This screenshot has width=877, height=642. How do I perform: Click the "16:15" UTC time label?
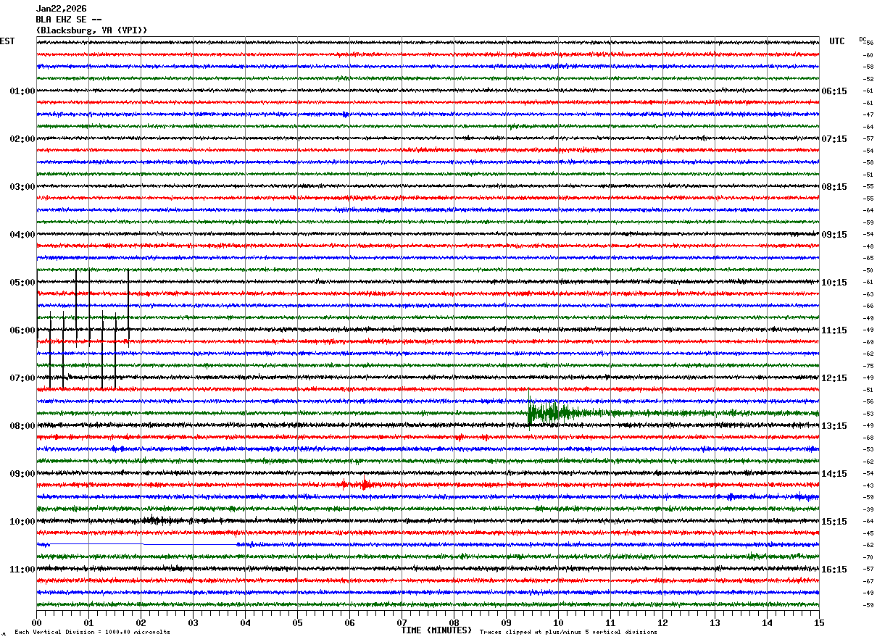(834, 570)
